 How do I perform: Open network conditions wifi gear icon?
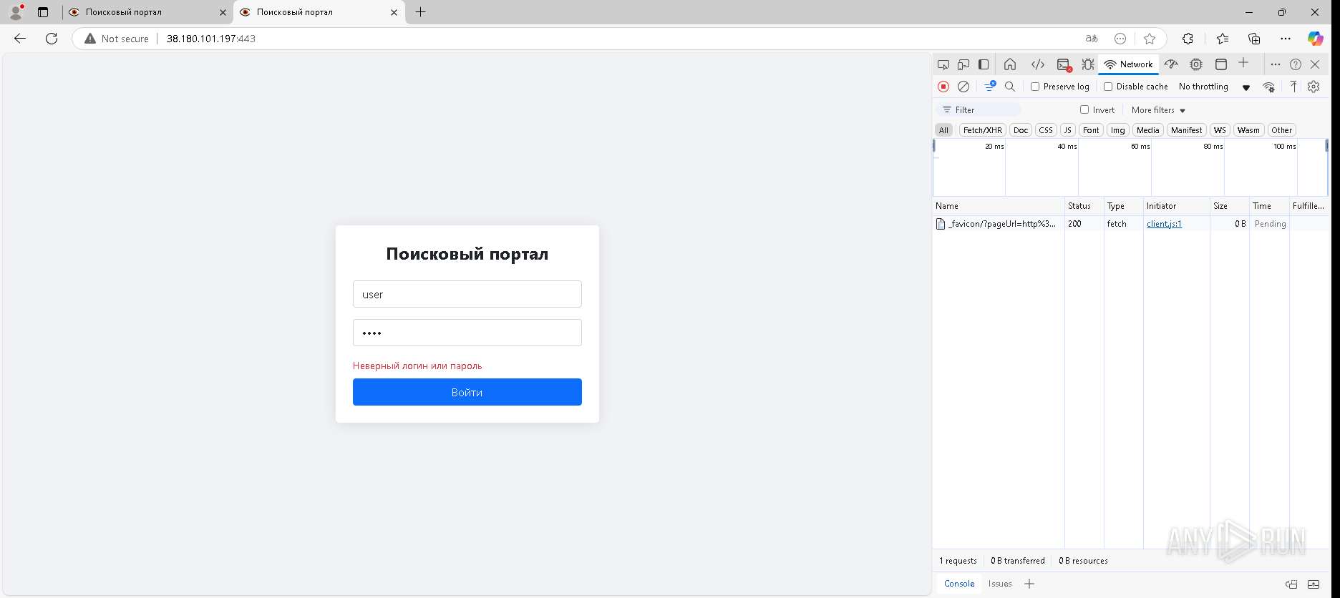click(1268, 87)
